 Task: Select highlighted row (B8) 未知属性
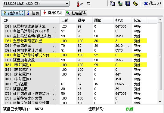[x=75, y=65]
